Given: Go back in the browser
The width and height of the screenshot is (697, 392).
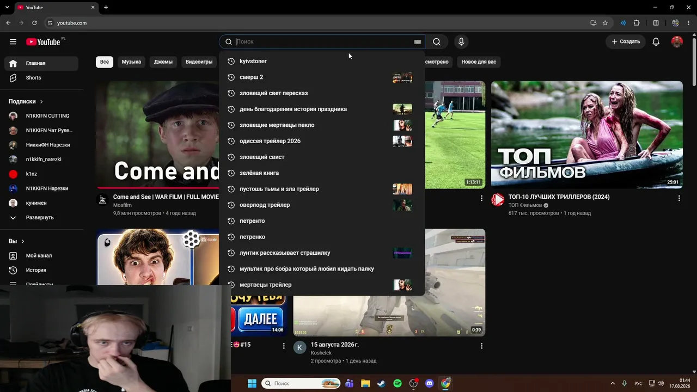Looking at the screenshot, I should pos(8,23).
